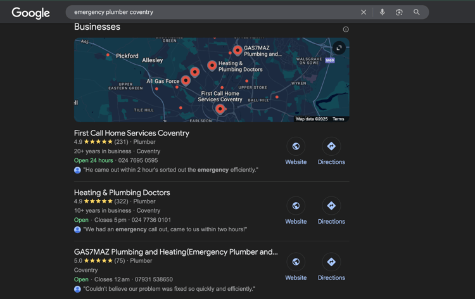Click 'Map data ©2025' attribution
Screen dimensions: 475x299
(x=312, y=119)
